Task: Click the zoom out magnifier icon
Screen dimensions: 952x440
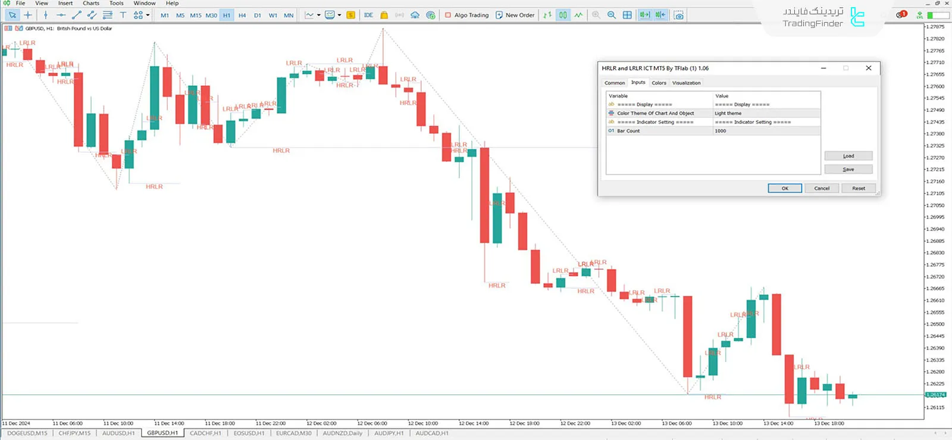Action: pos(612,15)
